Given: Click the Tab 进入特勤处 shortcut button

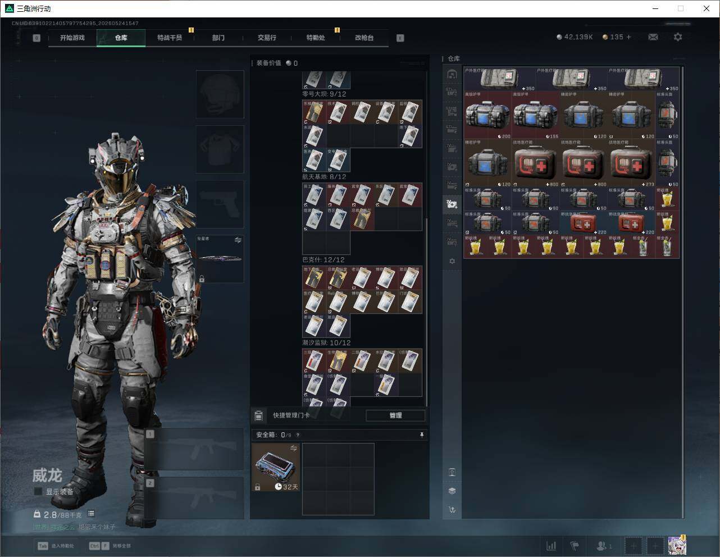Looking at the screenshot, I should tap(56, 546).
